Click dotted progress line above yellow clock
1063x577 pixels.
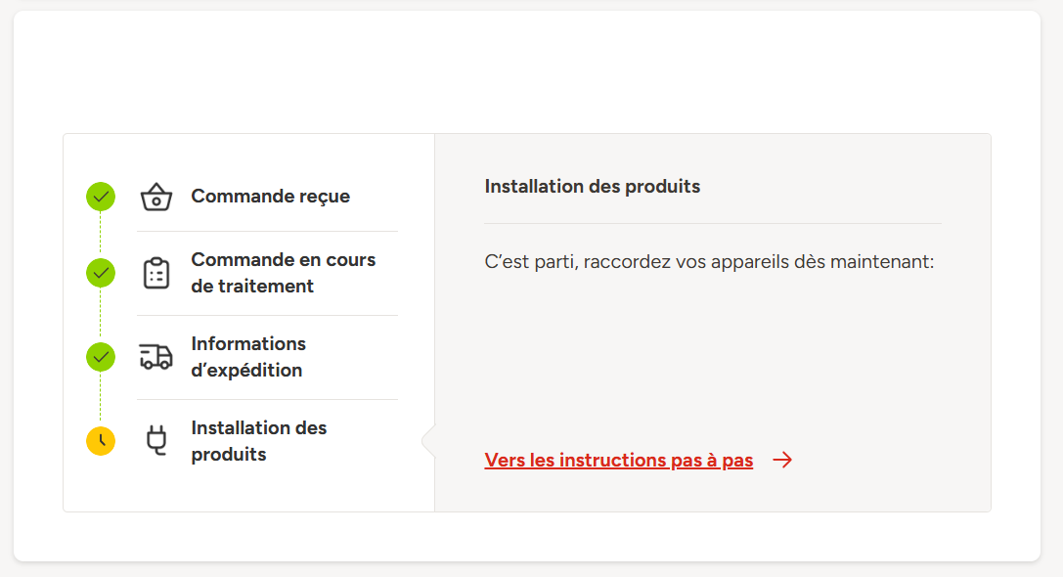pyautogui.click(x=101, y=399)
